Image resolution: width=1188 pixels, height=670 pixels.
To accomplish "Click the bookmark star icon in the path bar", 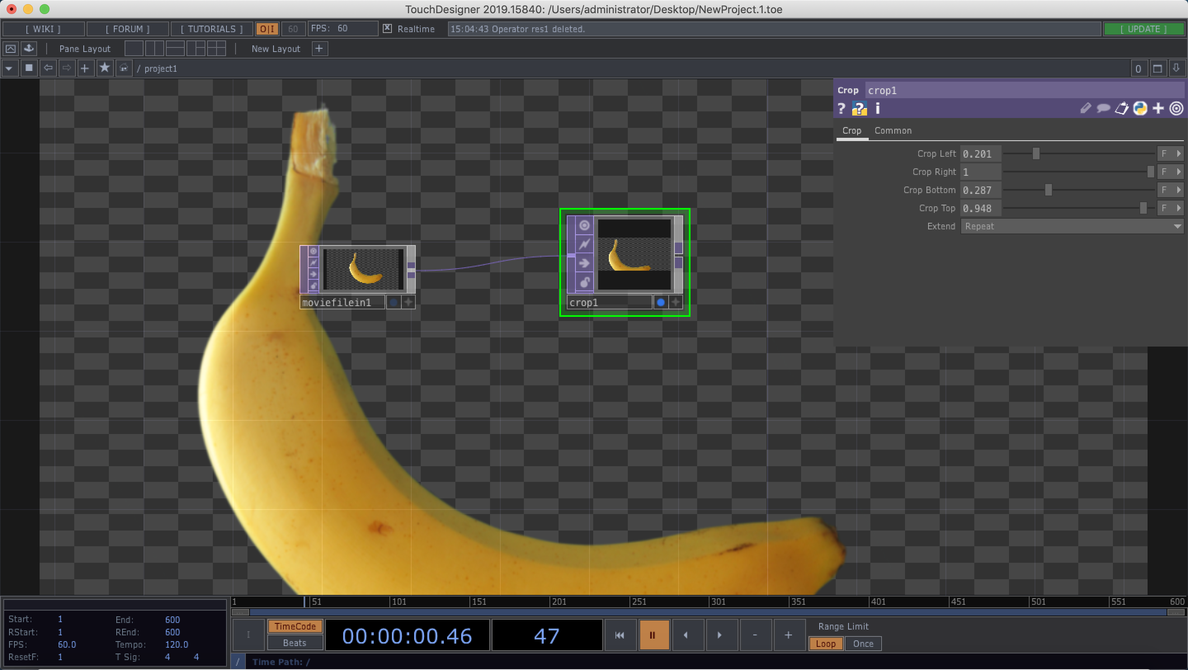I will point(104,68).
